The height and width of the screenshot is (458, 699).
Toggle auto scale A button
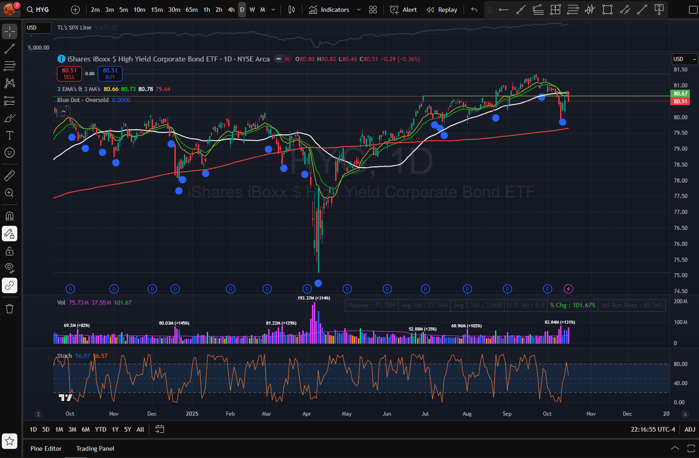[685, 414]
